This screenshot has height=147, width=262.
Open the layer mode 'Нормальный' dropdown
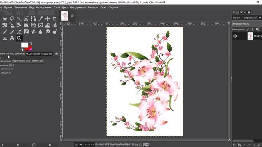coord(252,18)
